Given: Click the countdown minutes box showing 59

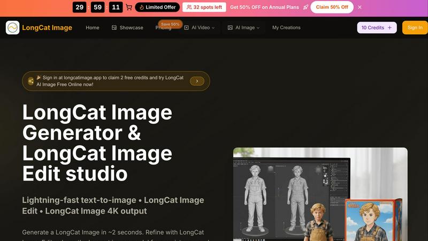Looking at the screenshot, I should pos(98,7).
